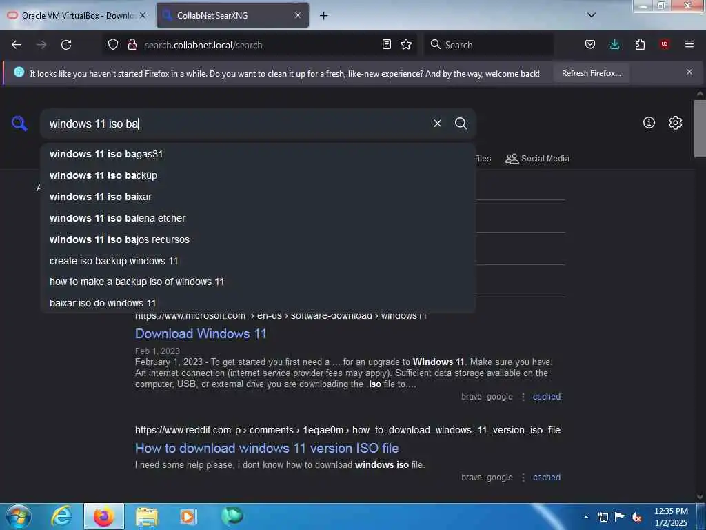Switch to the Oracle VM VirtualBox tab
706x530 pixels.
point(77,15)
